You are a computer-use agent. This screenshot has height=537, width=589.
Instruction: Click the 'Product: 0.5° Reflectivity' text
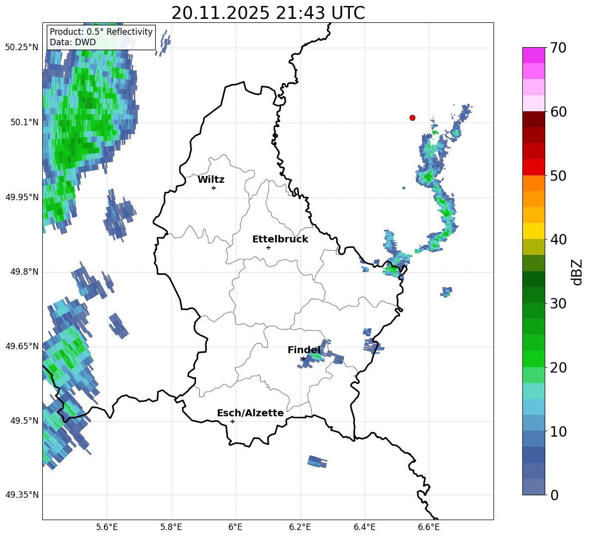pyautogui.click(x=101, y=32)
